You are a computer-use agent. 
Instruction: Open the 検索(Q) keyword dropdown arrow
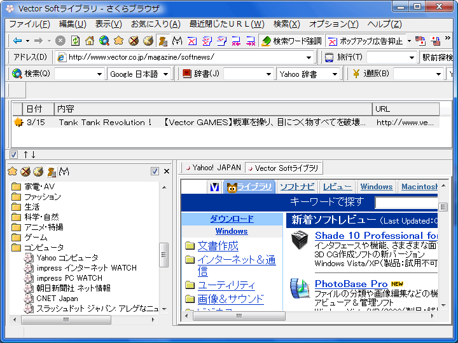pyautogui.click(x=99, y=74)
